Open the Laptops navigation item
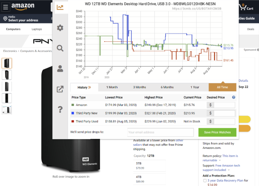 pyautogui.click(x=37, y=29)
